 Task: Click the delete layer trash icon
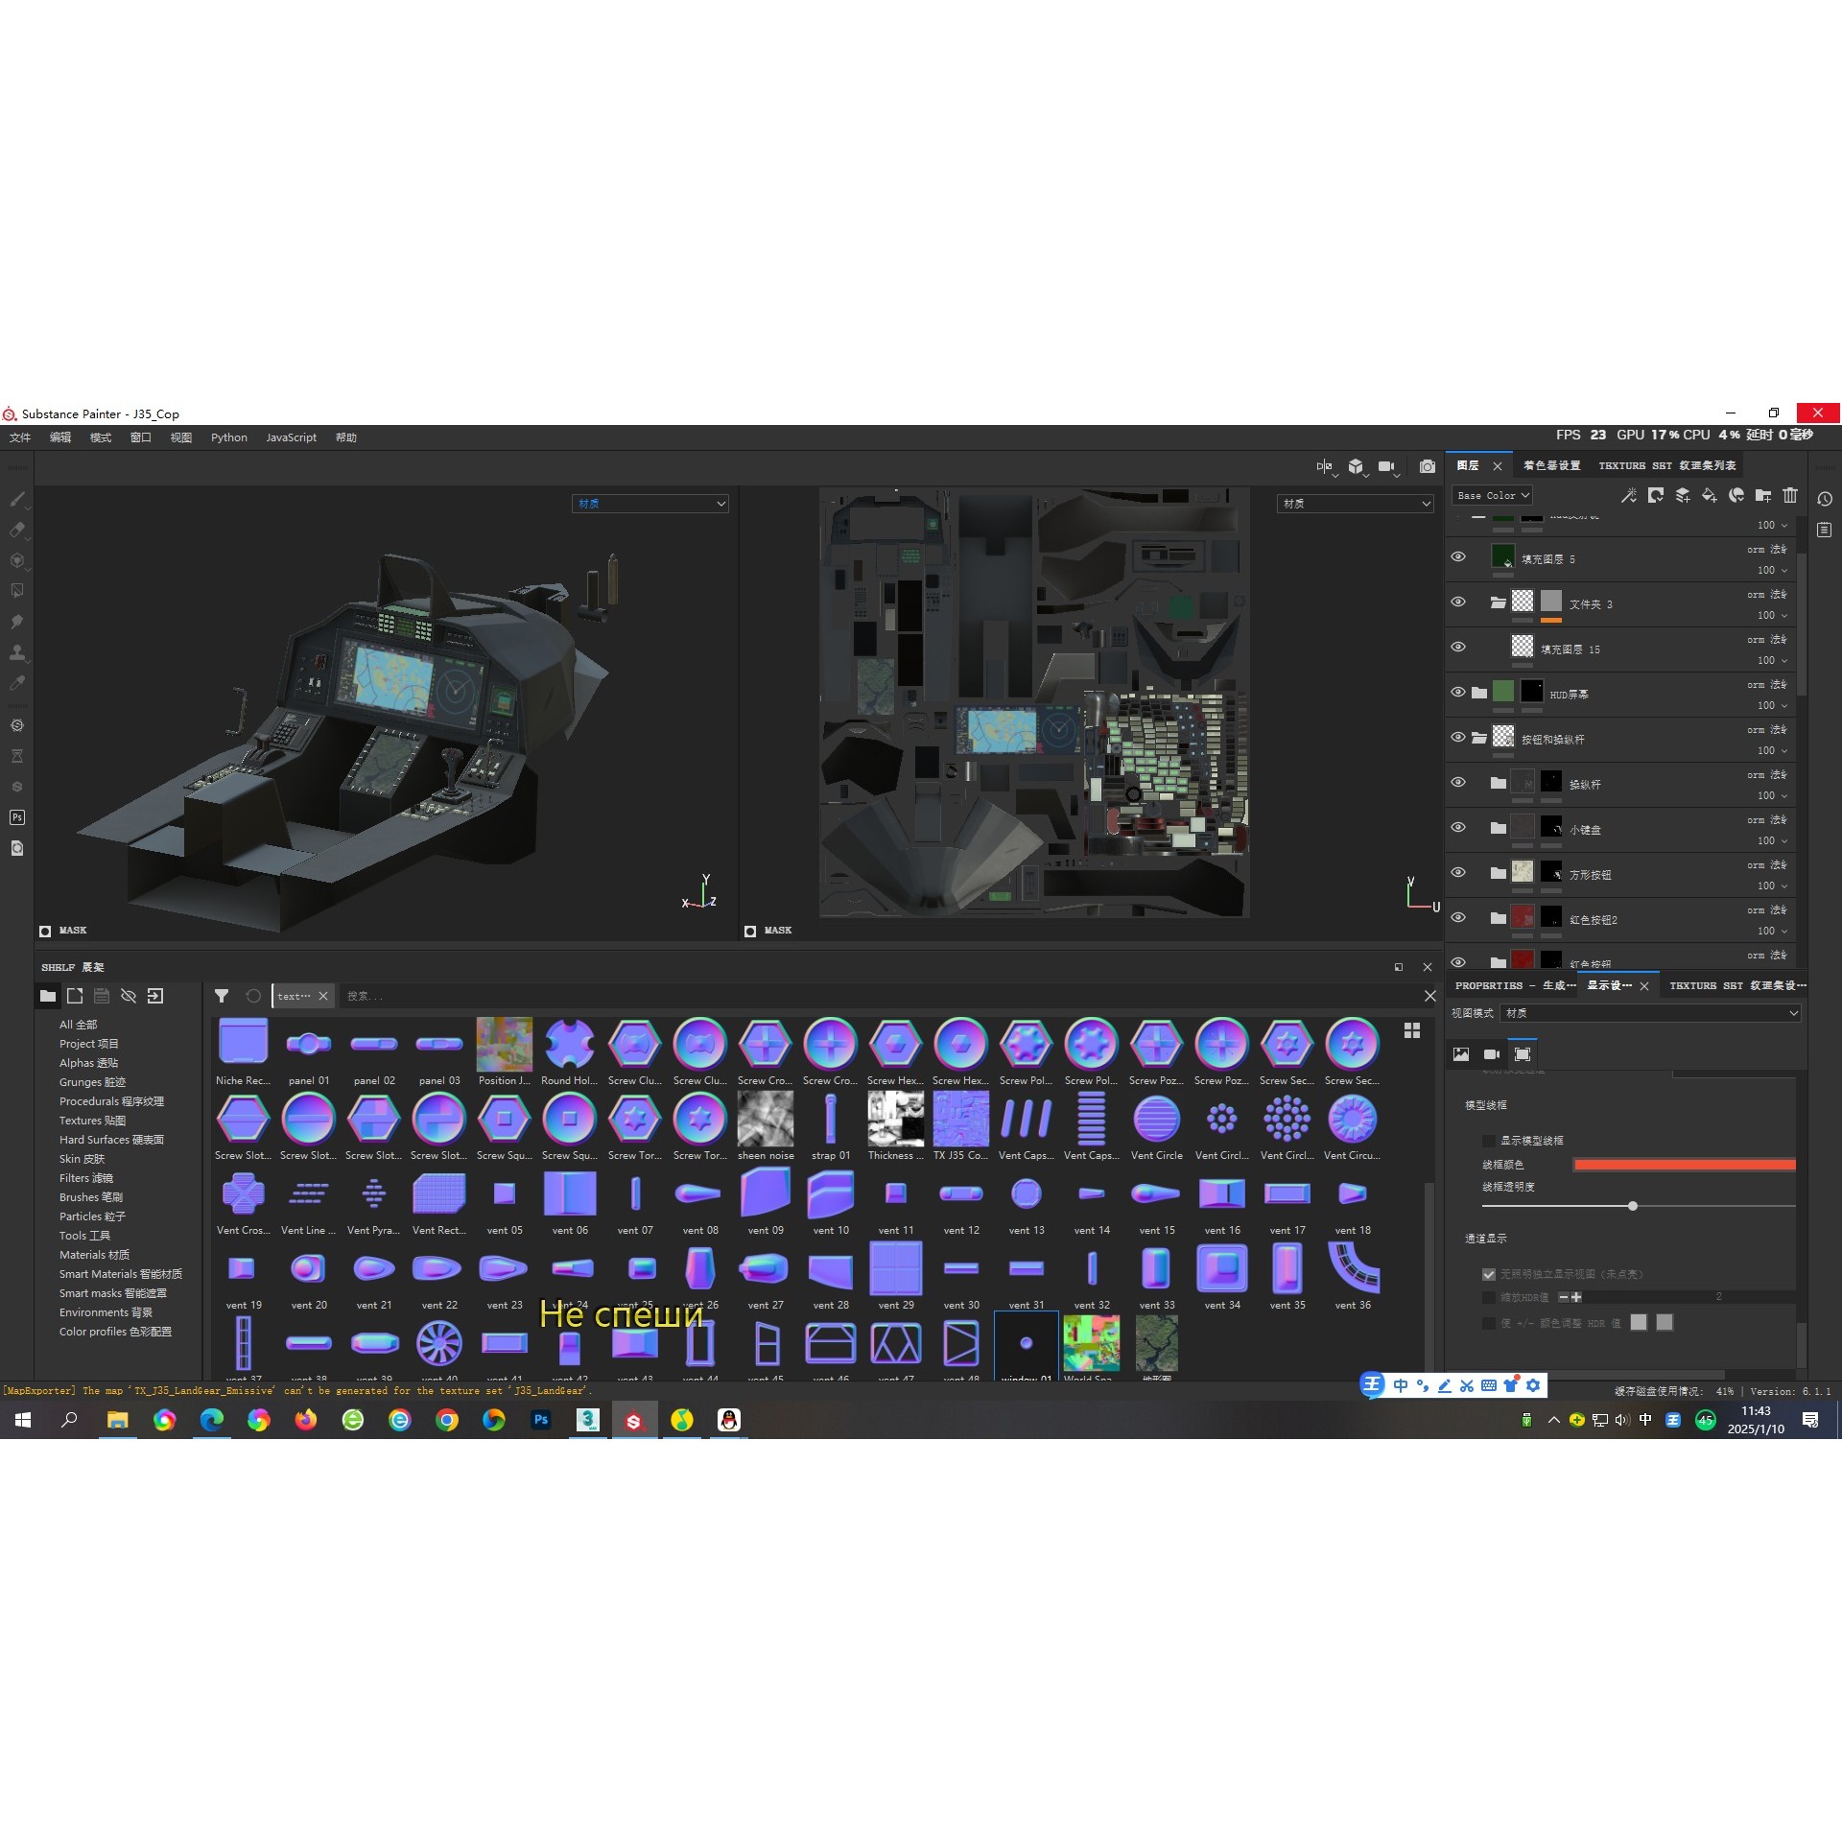click(1790, 495)
